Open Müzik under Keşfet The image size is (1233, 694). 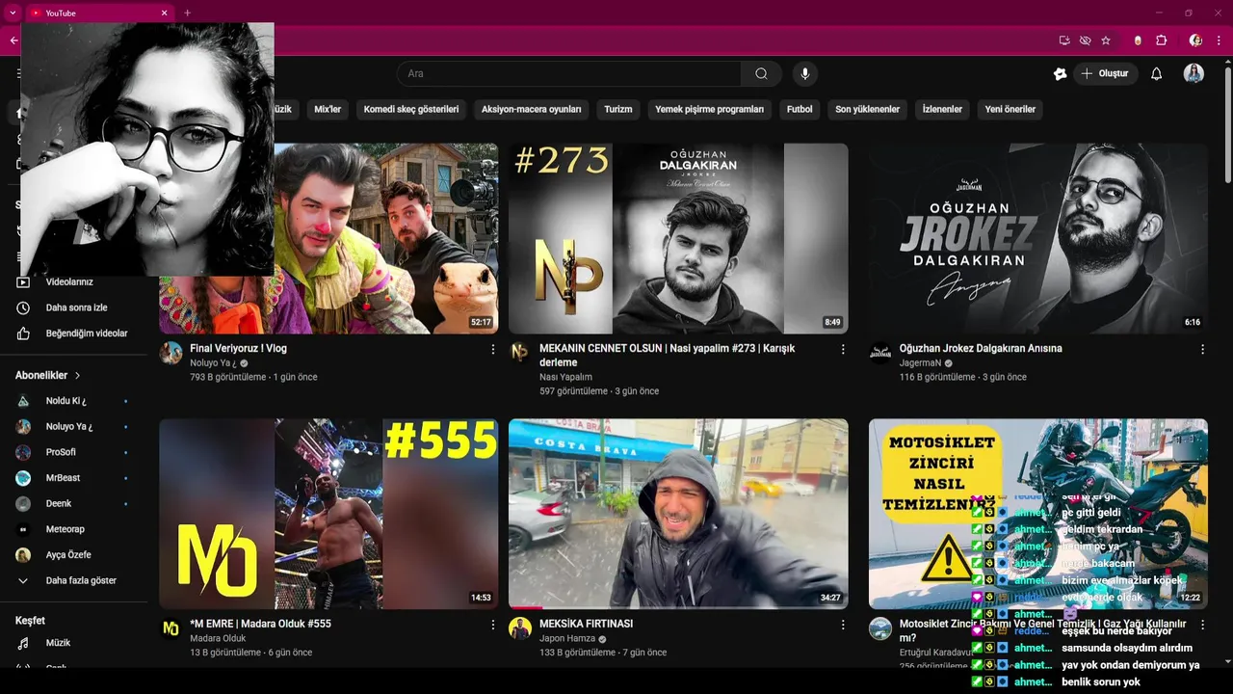pyautogui.click(x=58, y=643)
